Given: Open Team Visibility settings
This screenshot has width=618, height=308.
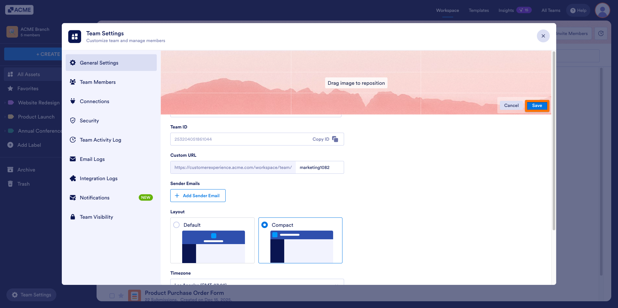Looking at the screenshot, I should point(111,217).
